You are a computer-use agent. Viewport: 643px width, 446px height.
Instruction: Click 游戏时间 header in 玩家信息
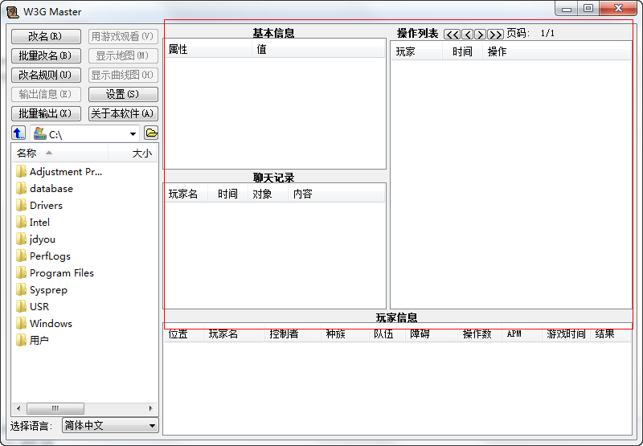point(567,334)
